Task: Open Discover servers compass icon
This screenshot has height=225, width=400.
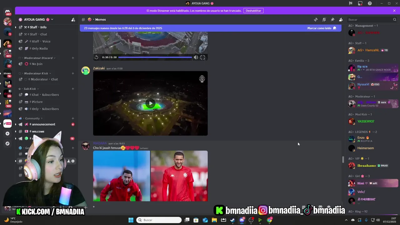Action: coord(7,144)
